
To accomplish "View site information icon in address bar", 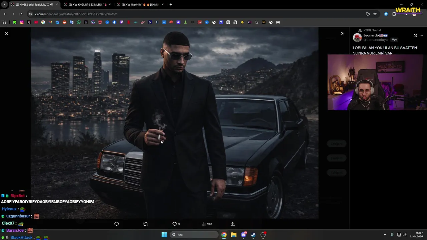I will (30, 14).
